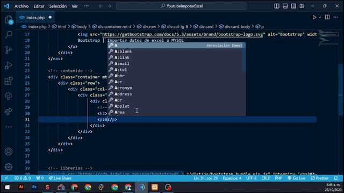Viewport: 344px width, 193px height.
Task: Open the Archivo menu
Action: [21, 6]
